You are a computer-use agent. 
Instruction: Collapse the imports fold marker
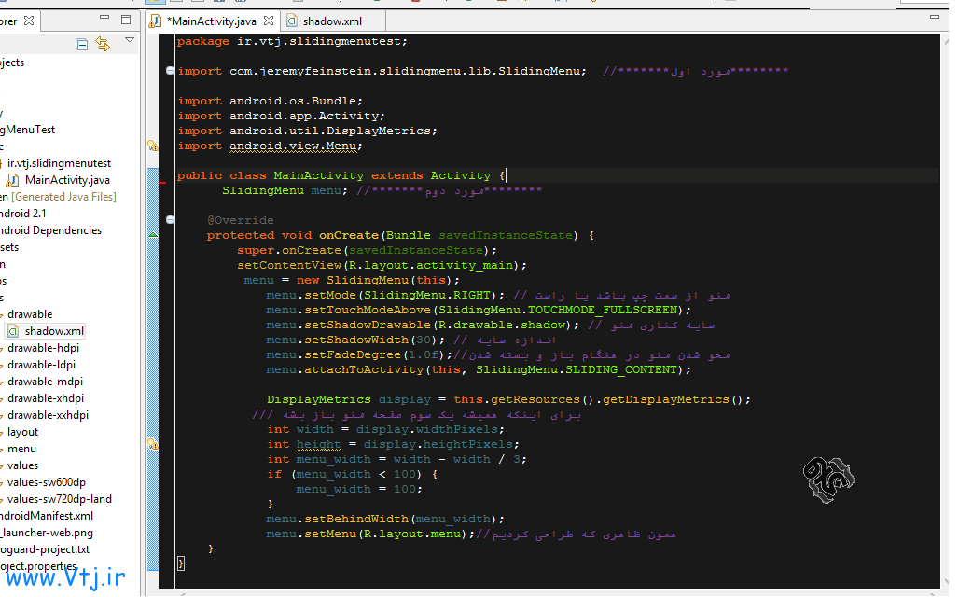170,71
